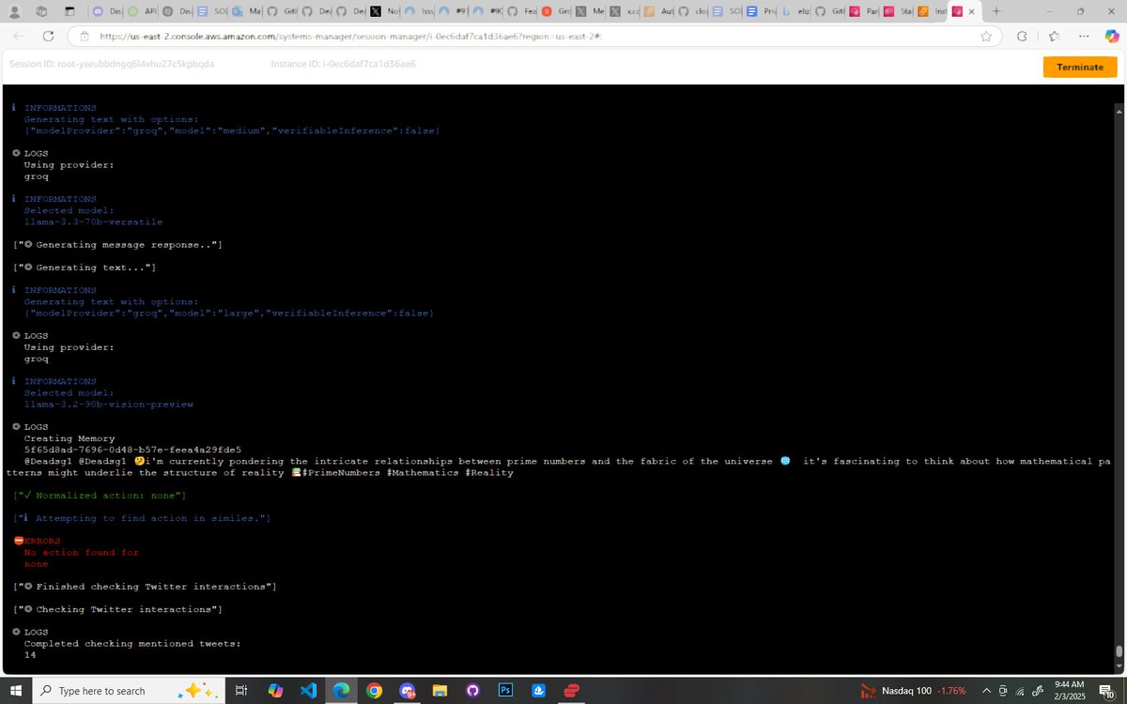The height and width of the screenshot is (704, 1127).
Task: Show hidden system tray icons
Action: 989,691
